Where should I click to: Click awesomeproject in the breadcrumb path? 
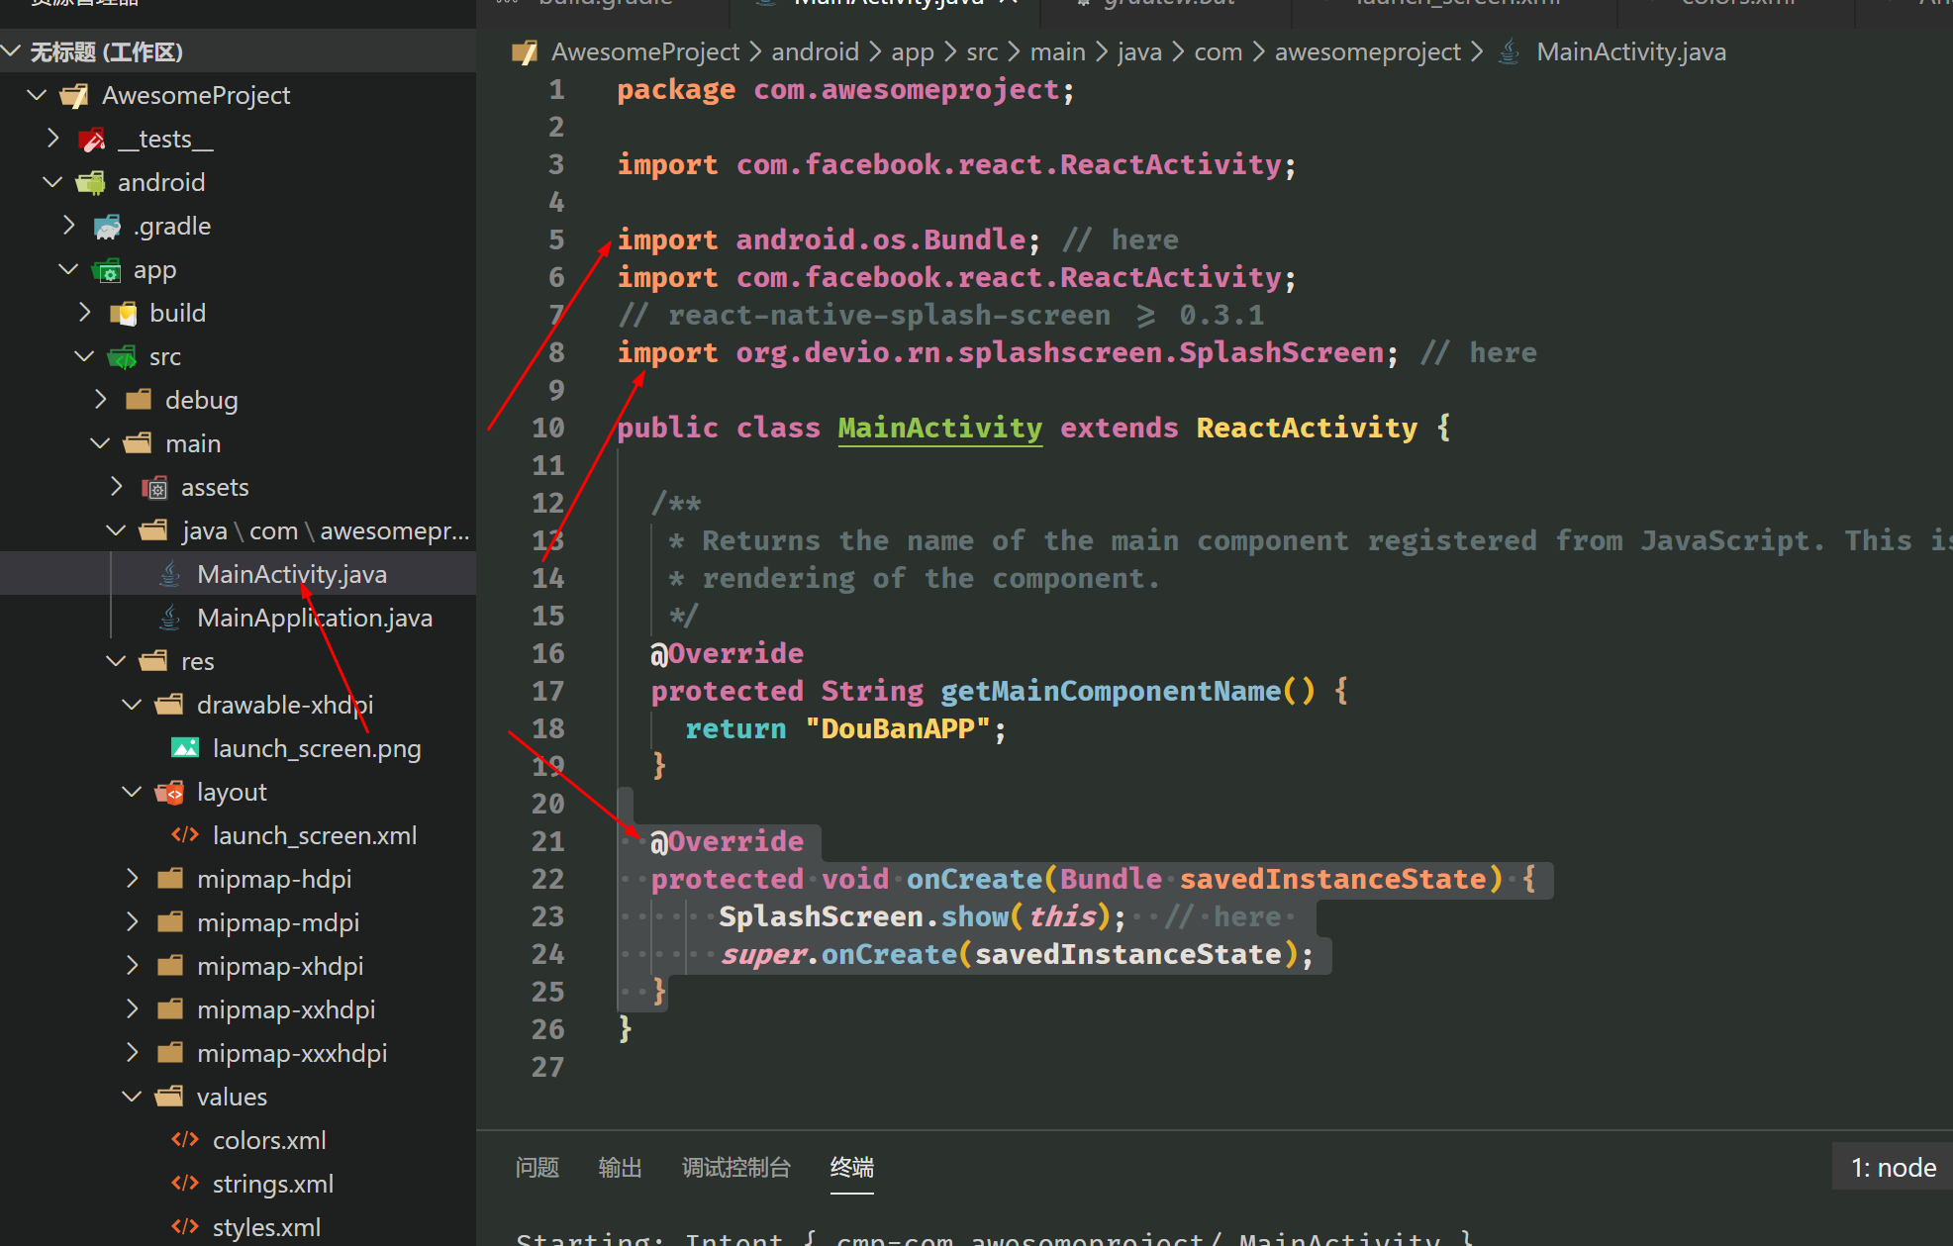tap(1367, 51)
